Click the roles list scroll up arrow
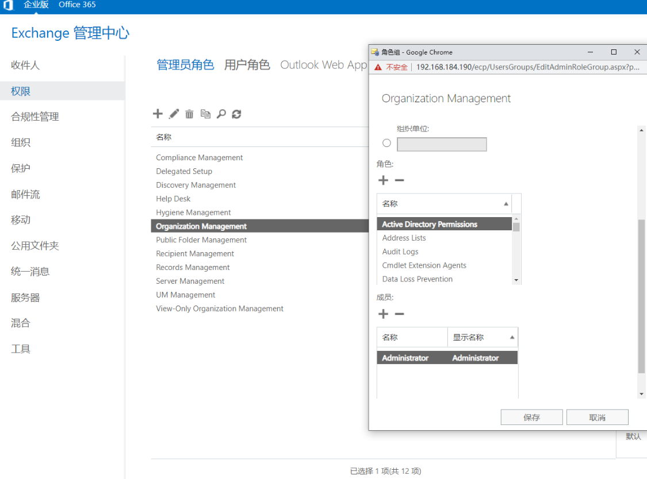 516,218
